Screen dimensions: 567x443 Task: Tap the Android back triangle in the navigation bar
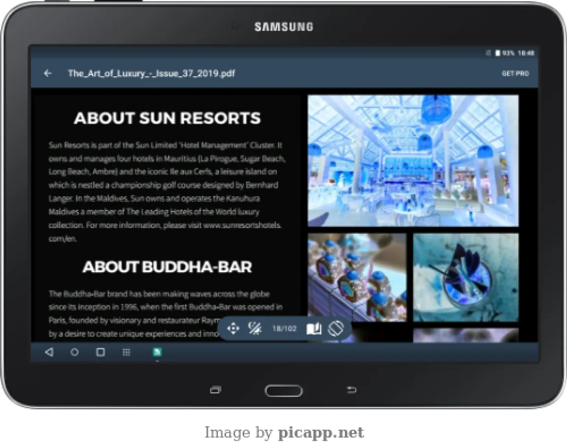pos(49,352)
